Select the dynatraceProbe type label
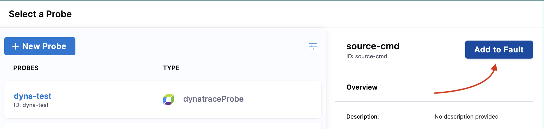 (213, 99)
